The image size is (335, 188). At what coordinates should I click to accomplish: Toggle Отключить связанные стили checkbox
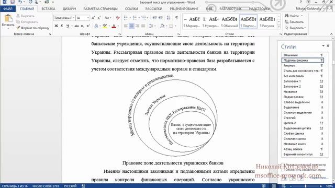coord(283,170)
